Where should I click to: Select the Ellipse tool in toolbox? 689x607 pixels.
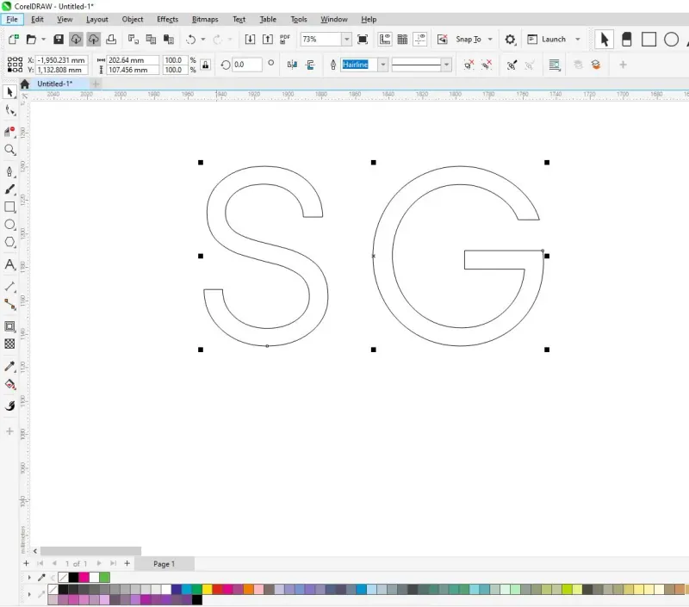click(9, 225)
